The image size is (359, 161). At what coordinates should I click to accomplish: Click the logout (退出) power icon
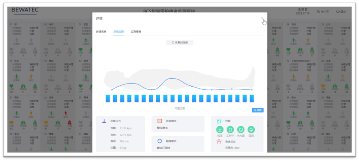(338, 11)
